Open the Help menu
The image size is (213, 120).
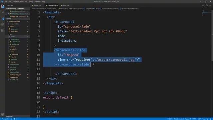44,2
